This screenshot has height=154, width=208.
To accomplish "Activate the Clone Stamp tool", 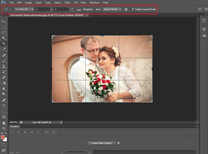I will coord(4,66).
